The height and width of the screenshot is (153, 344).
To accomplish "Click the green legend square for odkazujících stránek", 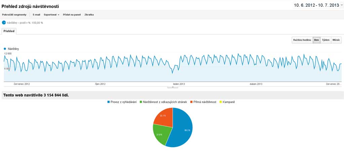I will pos(141,102).
